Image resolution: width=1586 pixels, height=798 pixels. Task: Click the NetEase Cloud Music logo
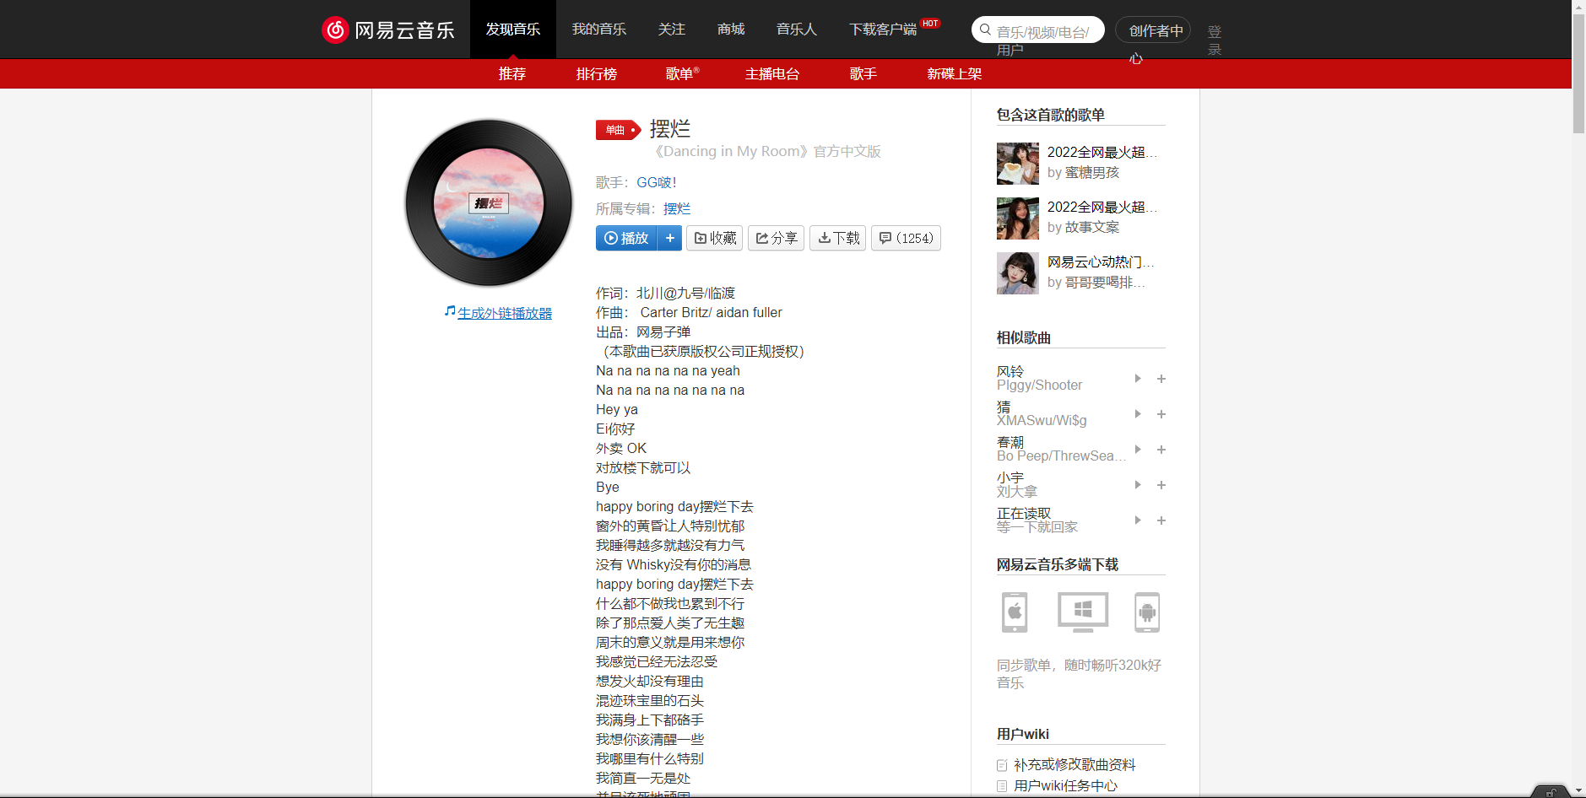click(387, 29)
